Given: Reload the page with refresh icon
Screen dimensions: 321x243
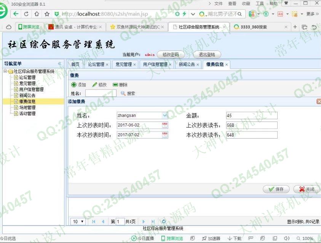Looking at the screenshot, I should tap(26, 14).
